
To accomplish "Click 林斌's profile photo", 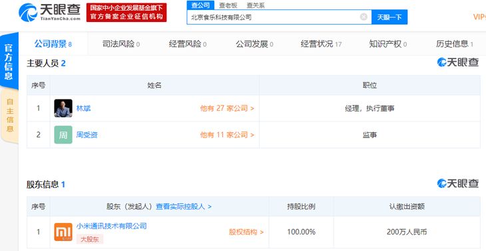I will tap(63, 108).
